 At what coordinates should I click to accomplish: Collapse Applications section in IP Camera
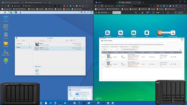84,66
